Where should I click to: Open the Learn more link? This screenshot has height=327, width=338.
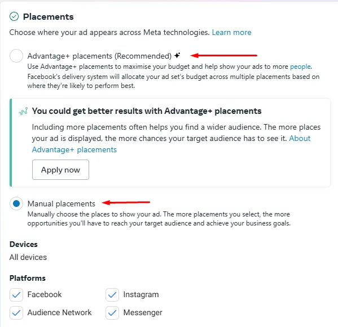(231, 32)
